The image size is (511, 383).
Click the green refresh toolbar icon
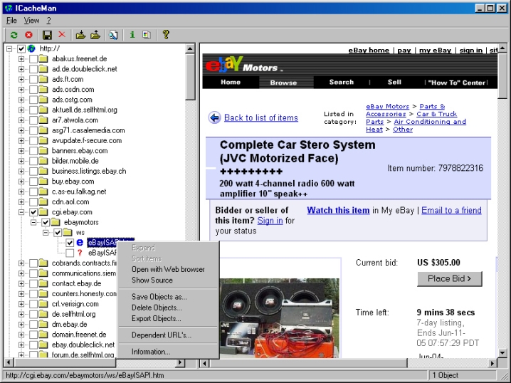coord(14,34)
